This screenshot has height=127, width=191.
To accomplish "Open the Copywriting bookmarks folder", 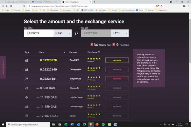I will (x=161, y=10).
